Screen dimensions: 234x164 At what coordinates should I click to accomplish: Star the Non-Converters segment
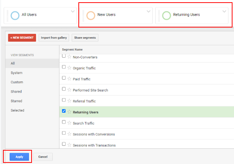[69, 57]
